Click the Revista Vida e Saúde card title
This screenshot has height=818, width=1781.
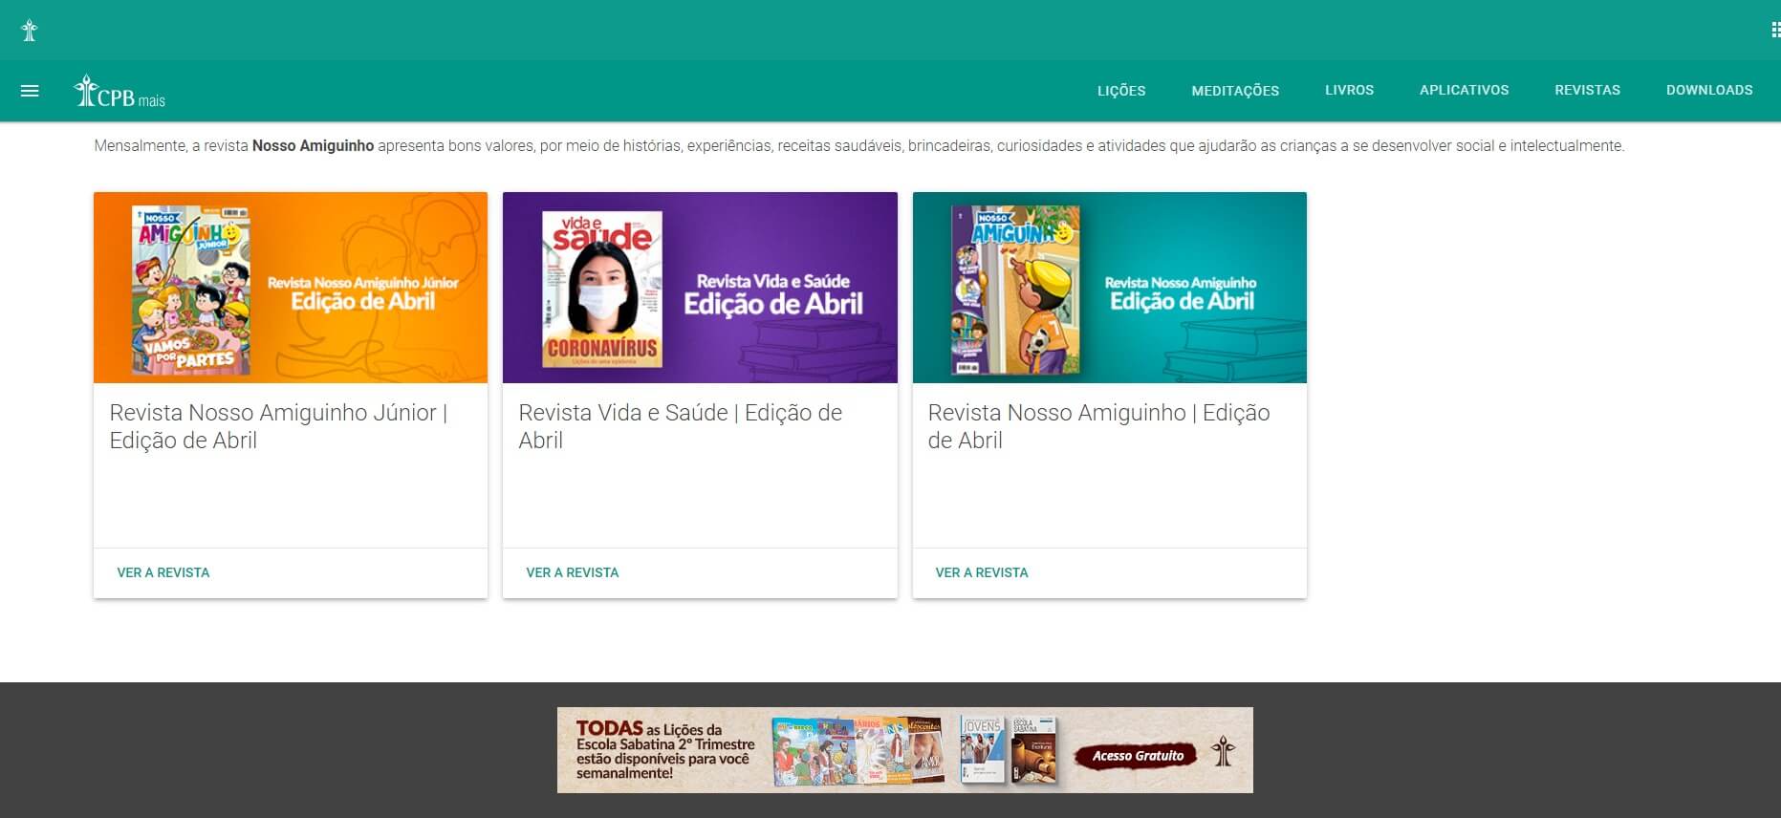pyautogui.click(x=680, y=426)
